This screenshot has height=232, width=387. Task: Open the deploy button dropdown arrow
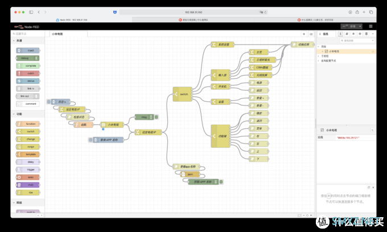tap(360, 26)
